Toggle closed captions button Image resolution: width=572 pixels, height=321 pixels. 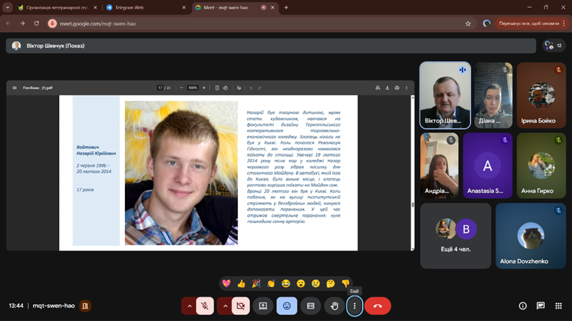tap(309, 306)
